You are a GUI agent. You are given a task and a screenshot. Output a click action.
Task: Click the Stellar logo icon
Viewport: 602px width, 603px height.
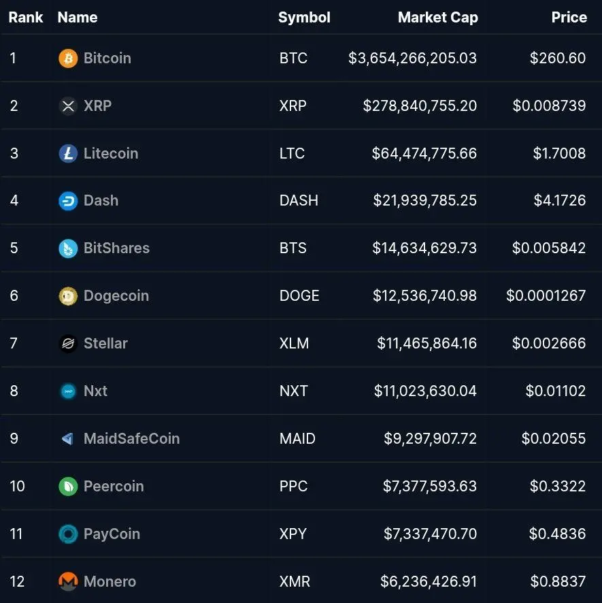(68, 344)
